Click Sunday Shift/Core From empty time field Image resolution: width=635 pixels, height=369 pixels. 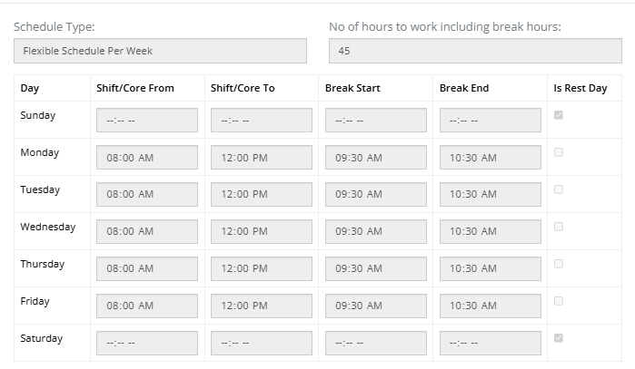(x=146, y=121)
